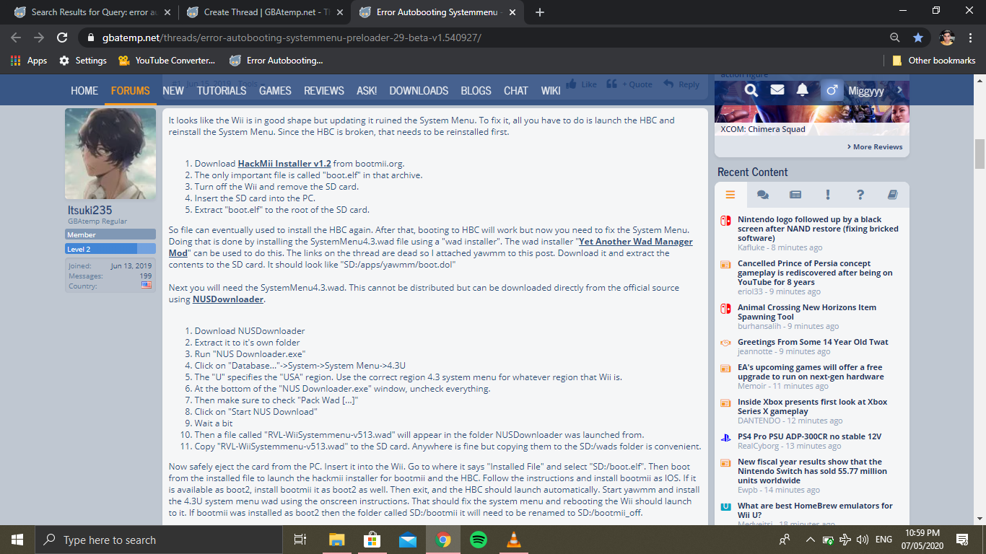986x554 pixels.
Task: Click the Reply button on the post
Action: [681, 84]
